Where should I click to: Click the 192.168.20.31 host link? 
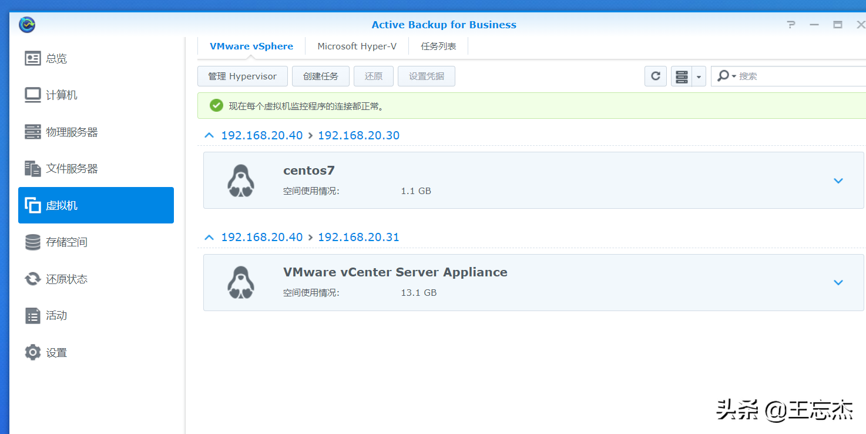tap(358, 237)
